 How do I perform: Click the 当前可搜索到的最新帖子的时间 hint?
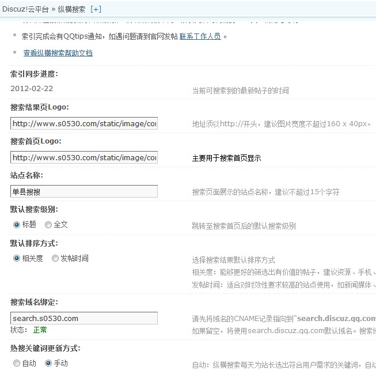[241, 90]
